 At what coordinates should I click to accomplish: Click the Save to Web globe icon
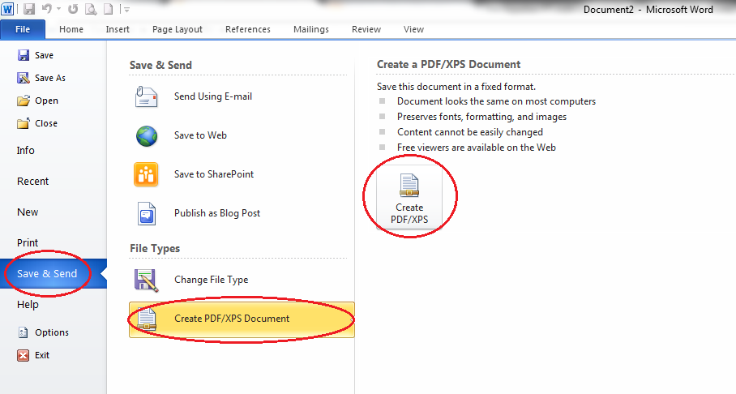pos(147,135)
